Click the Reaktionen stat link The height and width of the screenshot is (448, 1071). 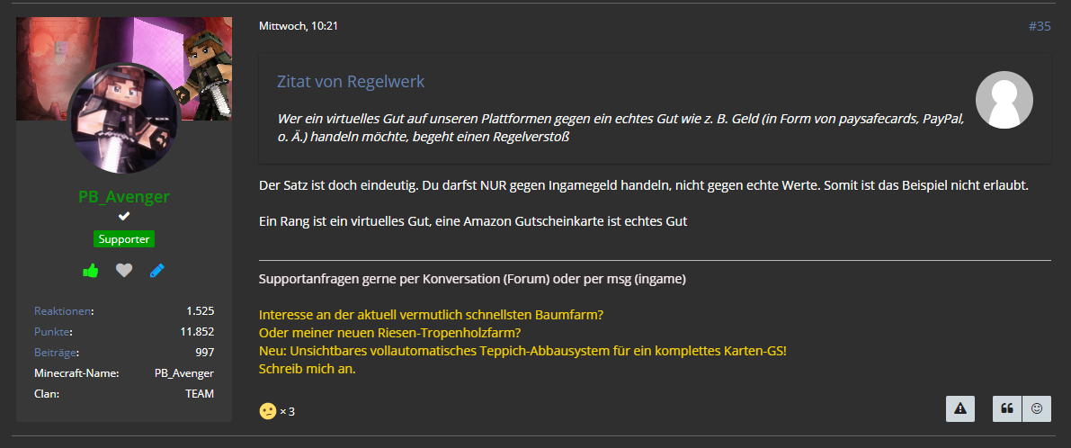pos(62,311)
